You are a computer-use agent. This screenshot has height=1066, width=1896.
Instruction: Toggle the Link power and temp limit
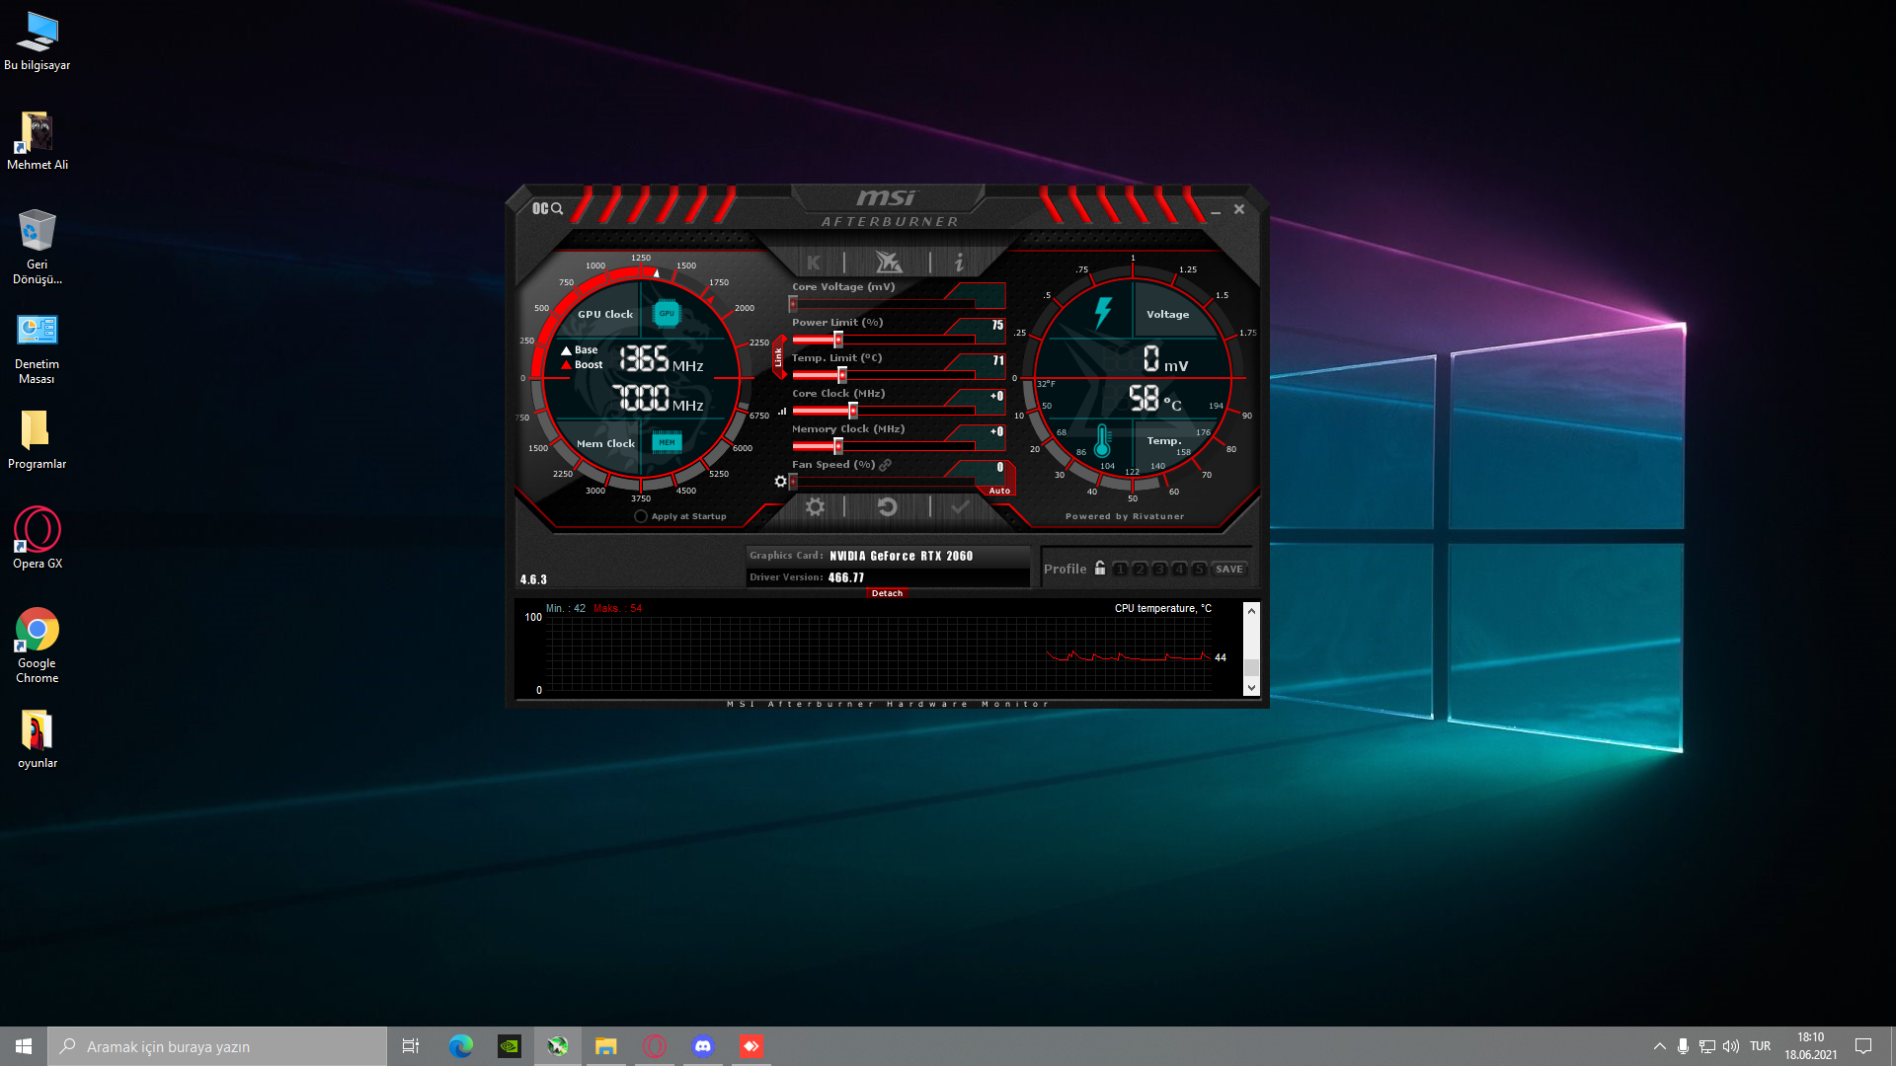(x=778, y=357)
